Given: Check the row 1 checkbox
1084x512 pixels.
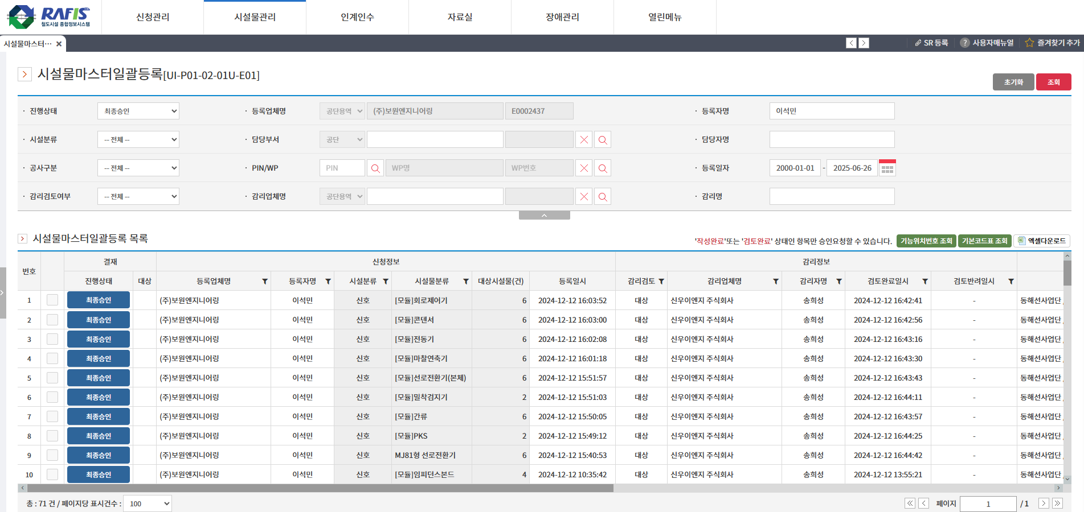Looking at the screenshot, I should point(52,300).
